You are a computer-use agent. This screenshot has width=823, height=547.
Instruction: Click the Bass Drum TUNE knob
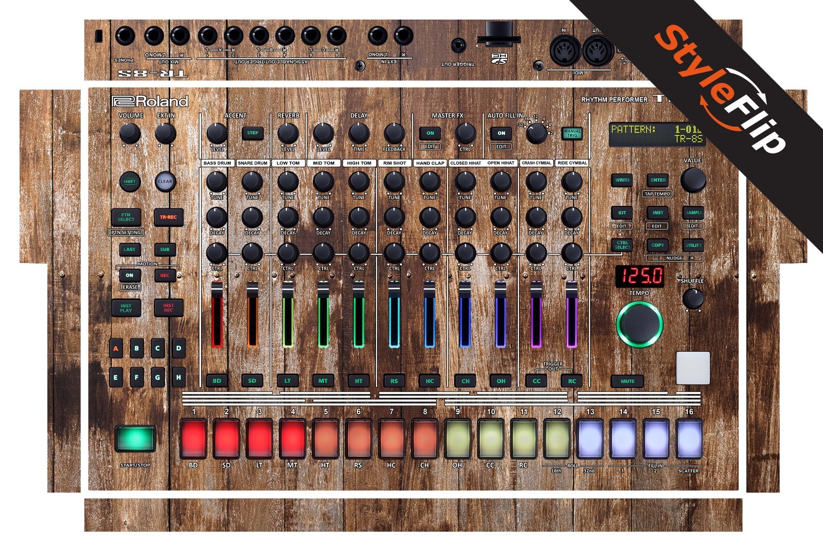217,182
